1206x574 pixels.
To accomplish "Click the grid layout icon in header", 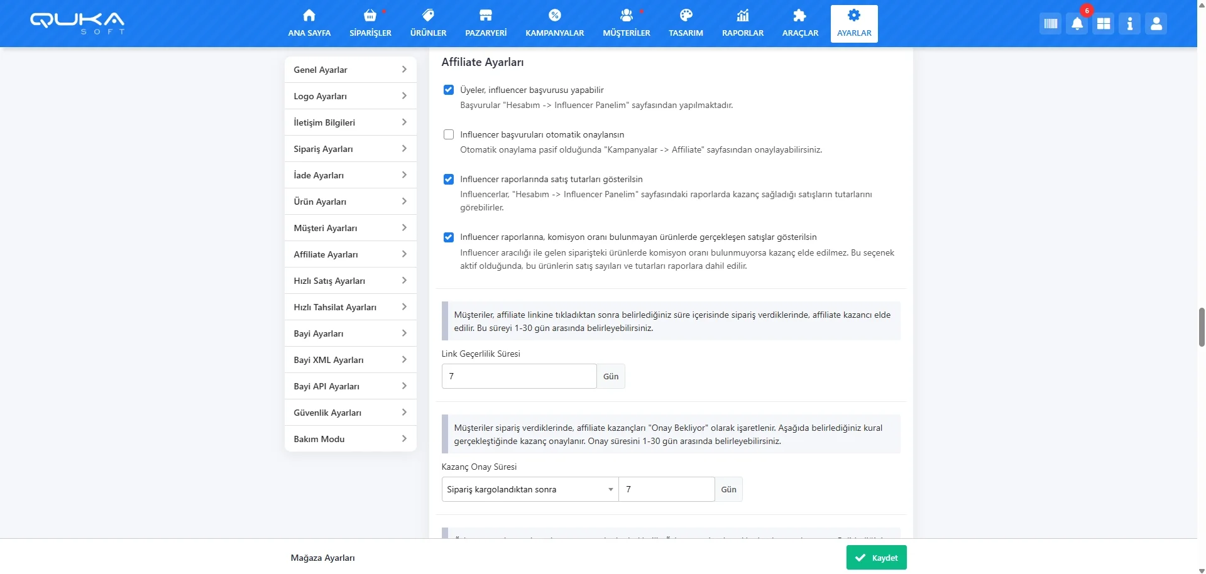I will pyautogui.click(x=1103, y=24).
